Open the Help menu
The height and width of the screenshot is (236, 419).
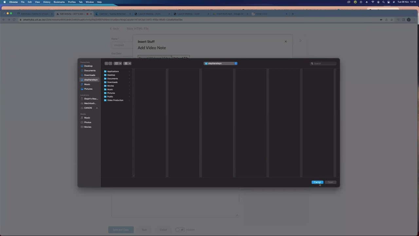[99, 2]
